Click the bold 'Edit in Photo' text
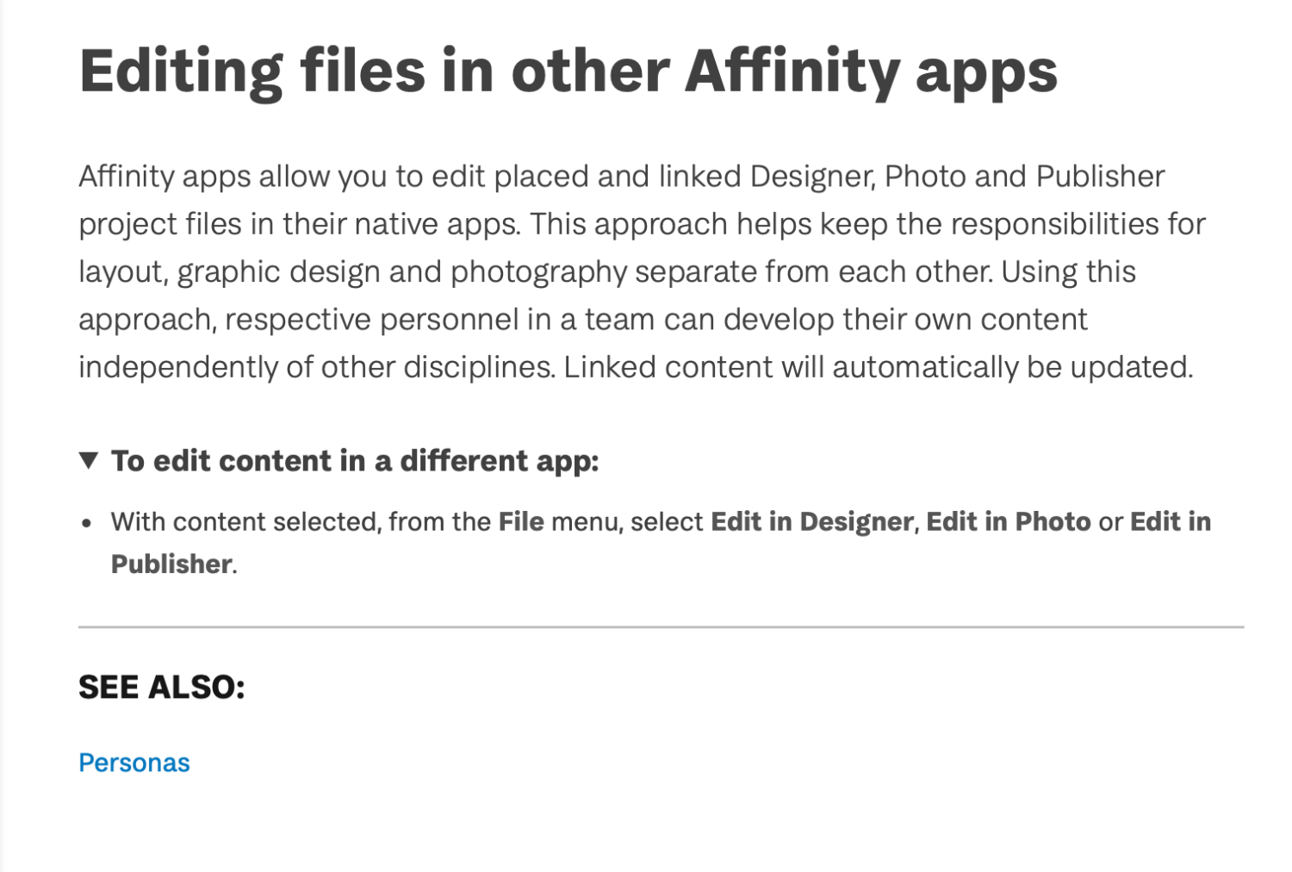The width and height of the screenshot is (1292, 872). [1008, 521]
